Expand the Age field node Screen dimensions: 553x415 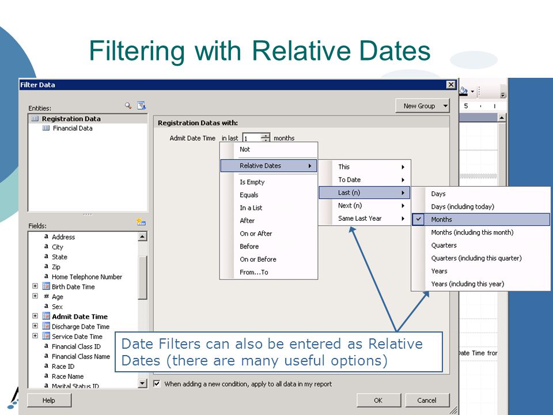35,296
